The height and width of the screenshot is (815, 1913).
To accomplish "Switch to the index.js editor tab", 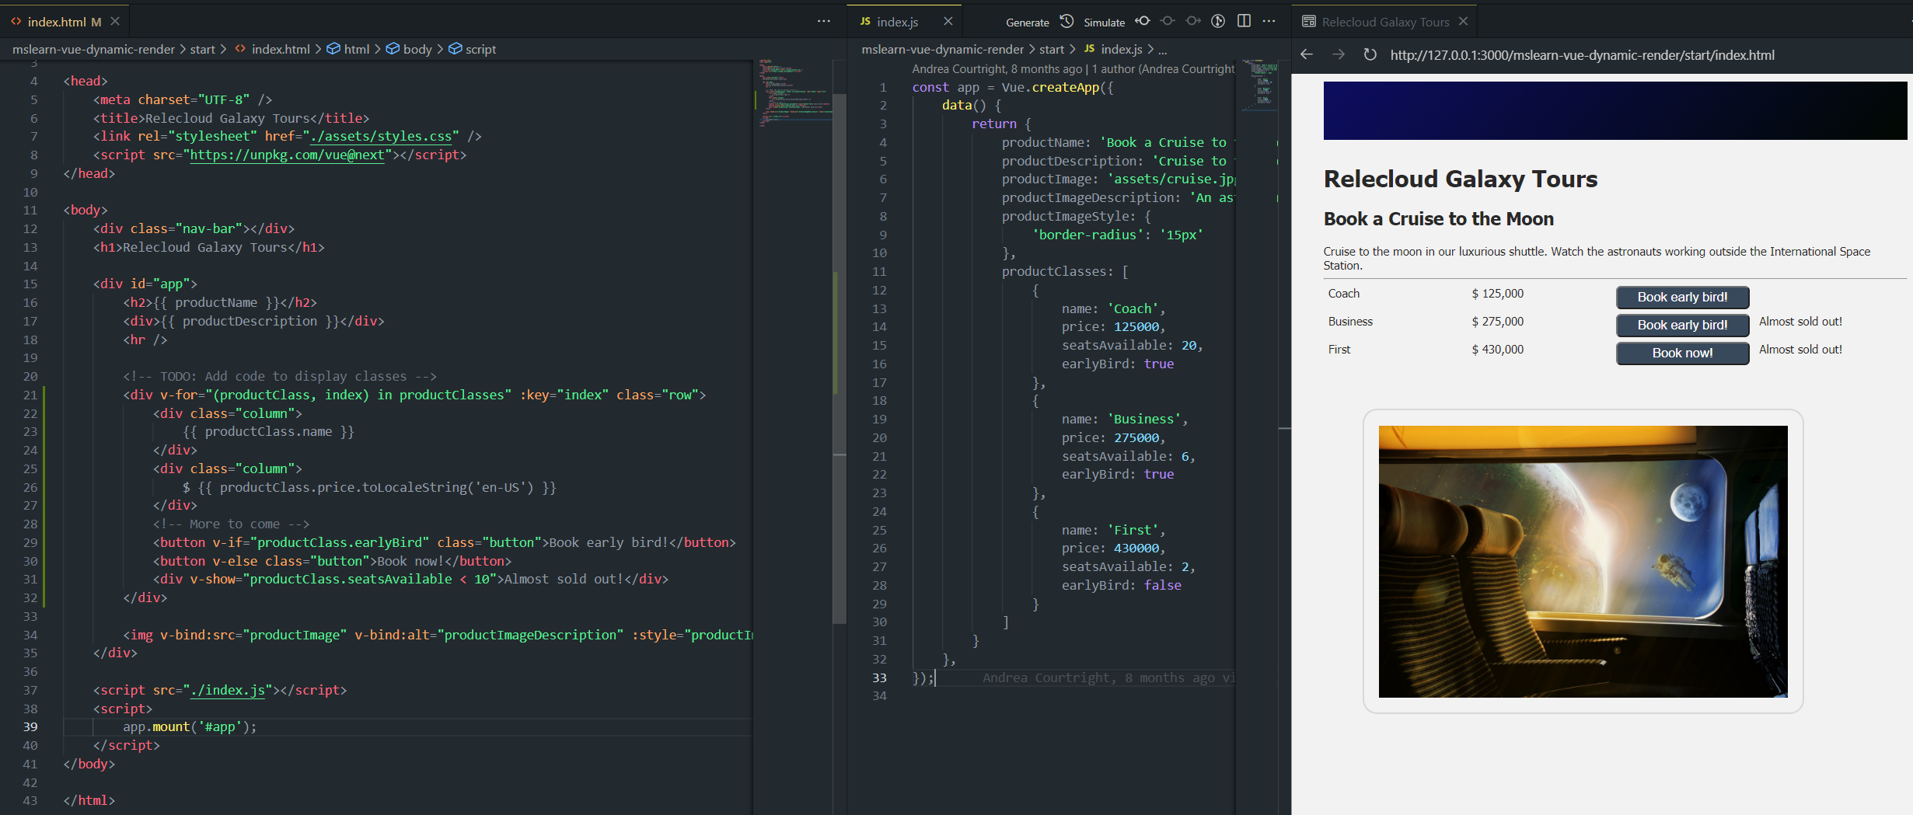I will click(904, 22).
